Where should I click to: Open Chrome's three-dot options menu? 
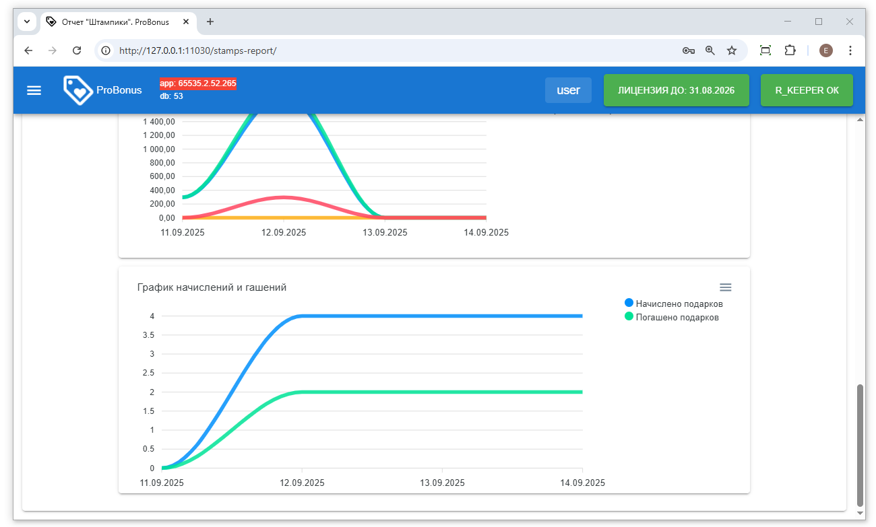(x=850, y=50)
